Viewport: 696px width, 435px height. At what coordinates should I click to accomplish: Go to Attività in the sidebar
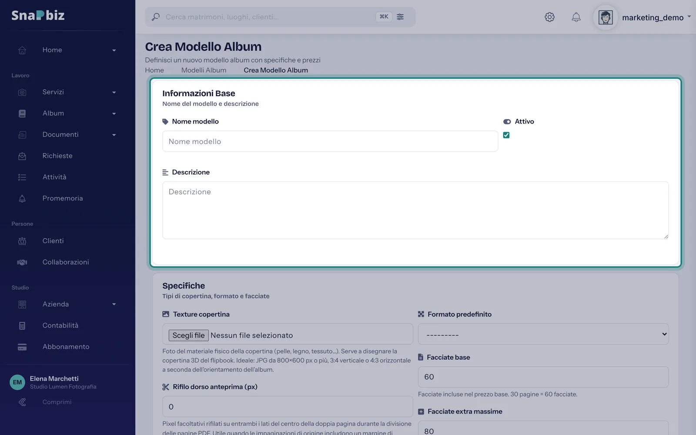[x=54, y=177]
